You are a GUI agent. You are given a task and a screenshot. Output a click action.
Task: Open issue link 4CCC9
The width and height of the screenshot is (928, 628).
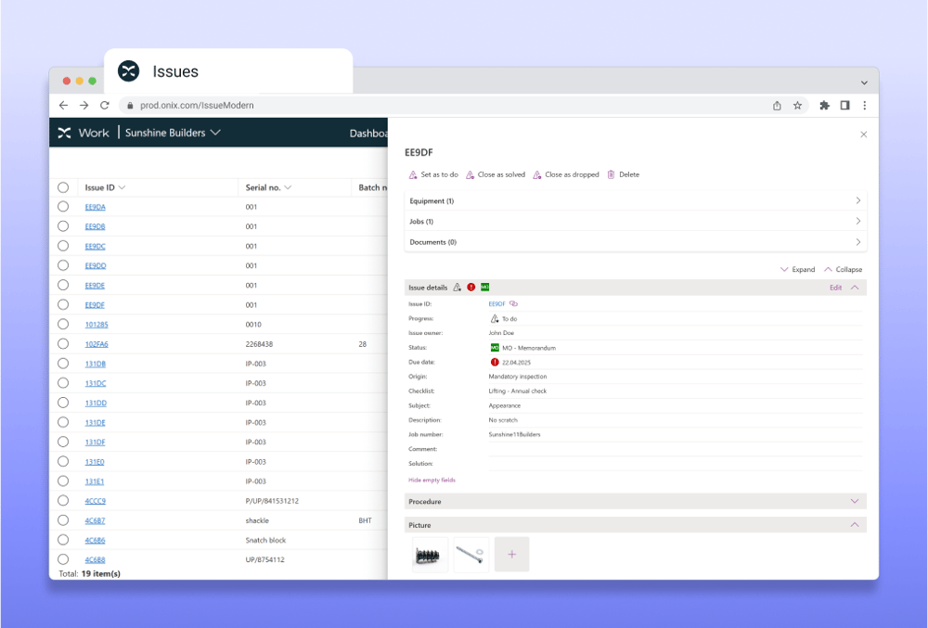pos(96,501)
